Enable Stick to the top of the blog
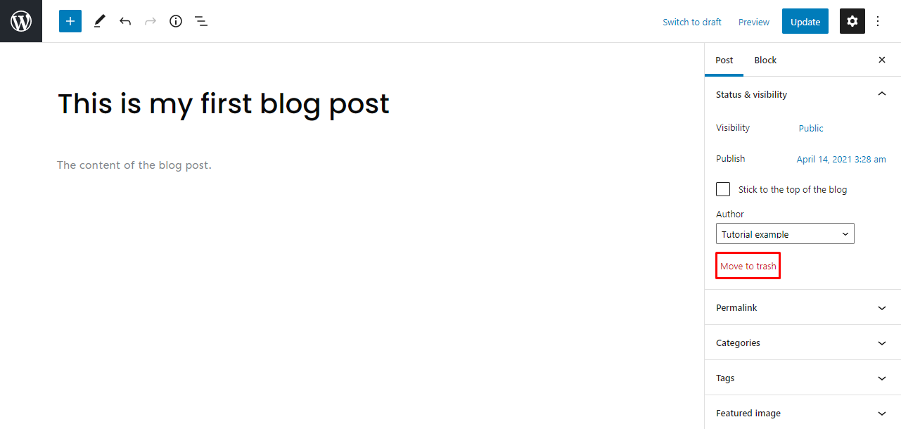 tap(722, 188)
